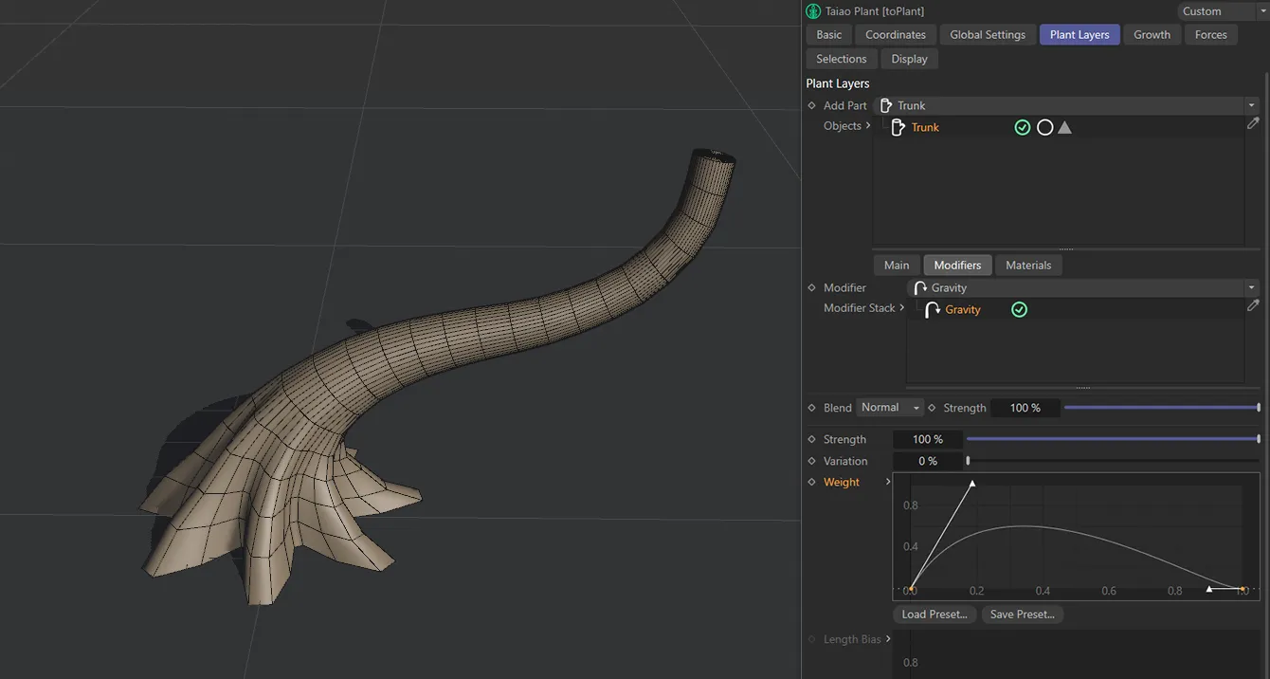Click the Load Preset button
This screenshot has width=1270, height=679.
click(934, 614)
